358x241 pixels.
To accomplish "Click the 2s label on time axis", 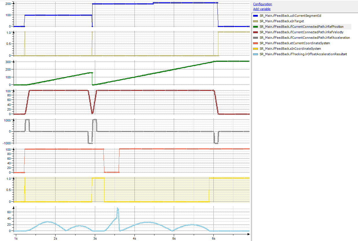I will (55, 238).
